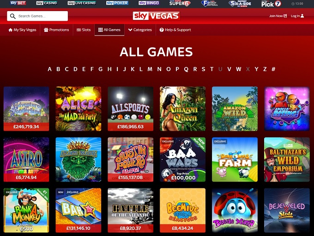Open the Sky Bet logo link
This screenshot has width=314, height=236.
tap(18, 3)
